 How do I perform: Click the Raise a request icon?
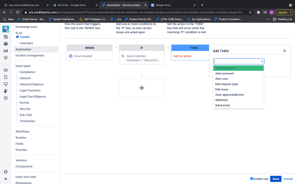pyautogui.click(x=6, y=70)
